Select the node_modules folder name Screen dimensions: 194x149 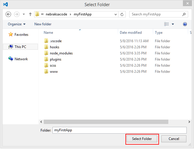point(61,53)
